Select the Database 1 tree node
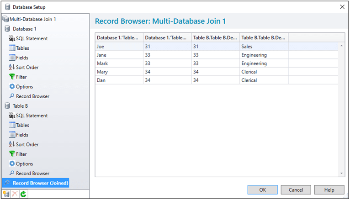 click(x=21, y=29)
